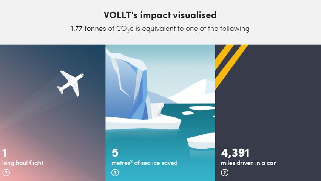Select the sea ice saved card
The image size is (321, 181).
click(160, 113)
